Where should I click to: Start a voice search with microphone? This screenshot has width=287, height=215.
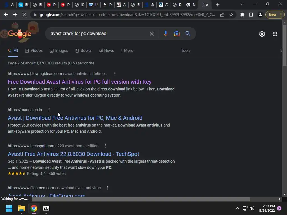[x=165, y=34]
